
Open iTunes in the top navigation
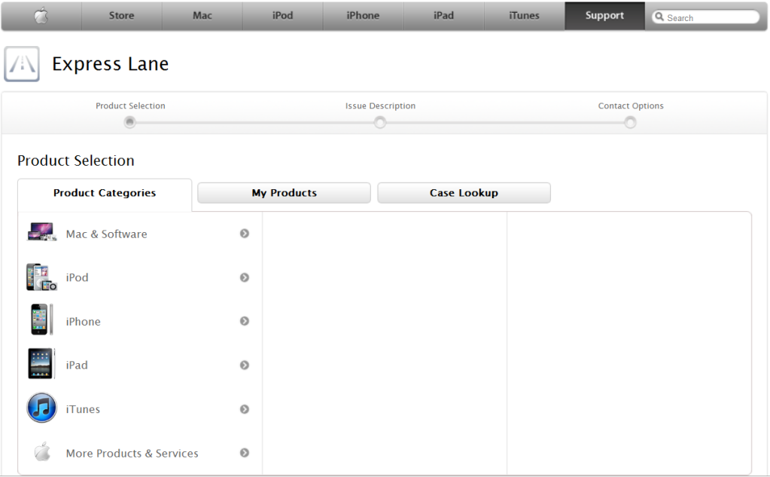click(x=525, y=16)
